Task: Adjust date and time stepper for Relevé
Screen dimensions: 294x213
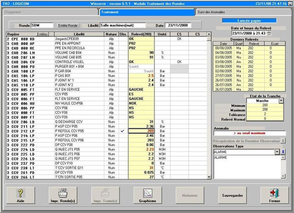Action: pyautogui.click(x=269, y=33)
